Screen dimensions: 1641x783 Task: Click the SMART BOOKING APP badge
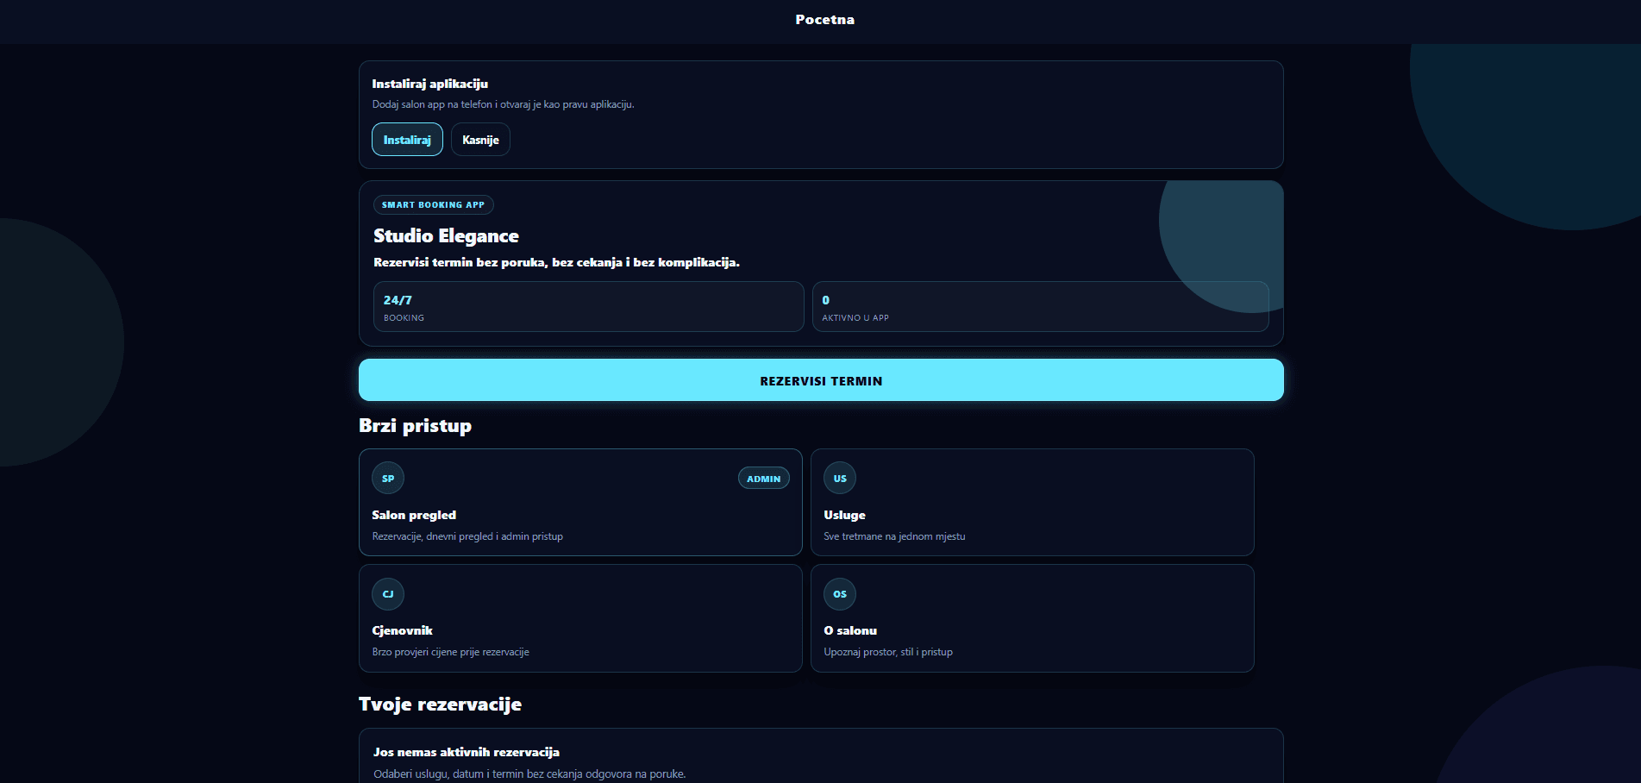[x=434, y=204]
